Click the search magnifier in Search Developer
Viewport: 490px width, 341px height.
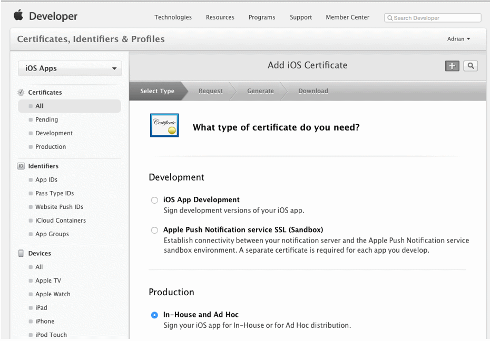pos(390,18)
